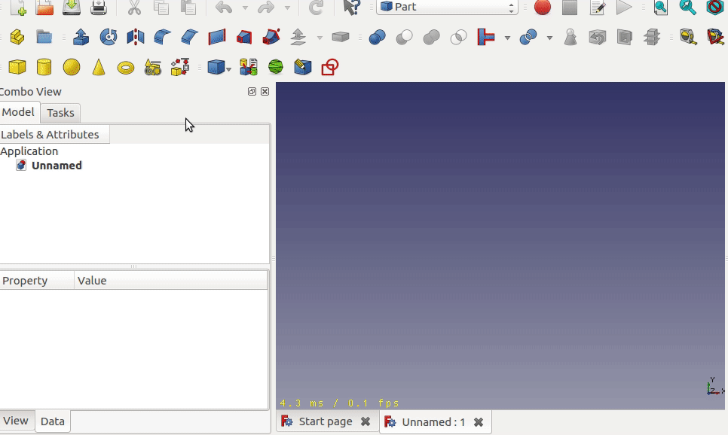Open the measure linear tool
This screenshot has height=435, width=728.
689,36
